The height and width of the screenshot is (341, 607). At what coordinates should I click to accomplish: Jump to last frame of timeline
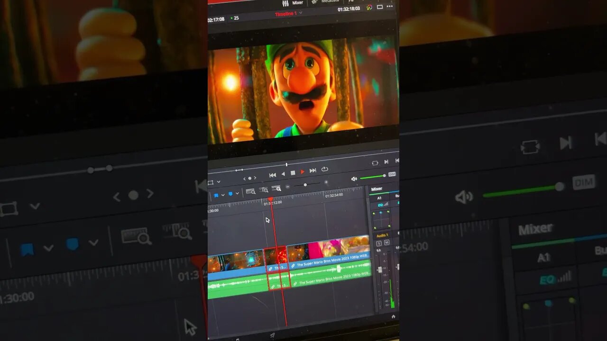pos(313,170)
